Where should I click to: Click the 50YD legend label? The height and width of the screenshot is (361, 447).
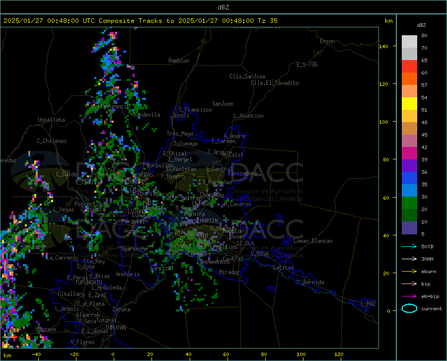pos(427,246)
